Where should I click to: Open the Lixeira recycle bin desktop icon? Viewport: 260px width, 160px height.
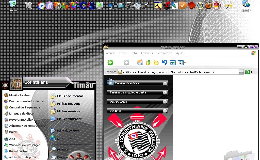13,6
